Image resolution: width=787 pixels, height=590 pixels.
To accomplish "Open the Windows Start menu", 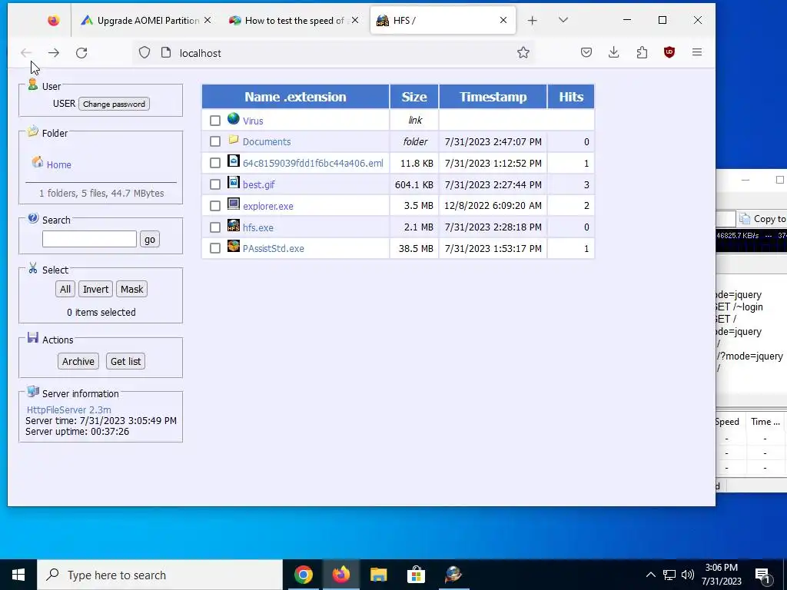I will (x=18, y=575).
